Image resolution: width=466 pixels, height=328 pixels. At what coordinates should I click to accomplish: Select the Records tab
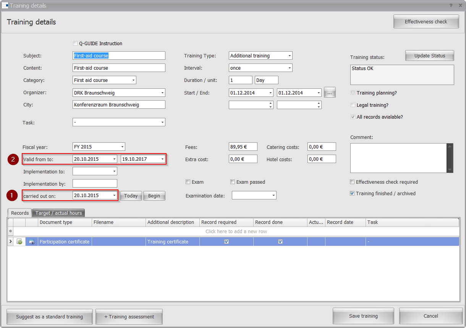(20, 213)
